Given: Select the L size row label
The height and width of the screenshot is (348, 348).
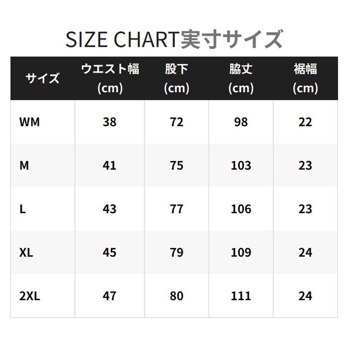Looking at the screenshot, I should 22,209.
